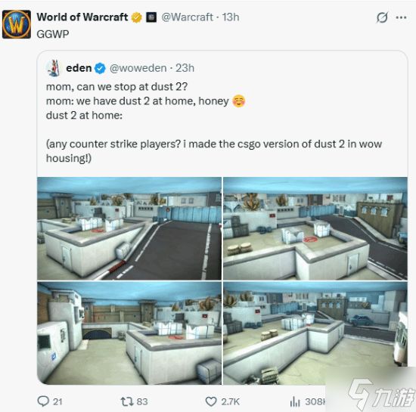
Task: Click the World of Warcraft profile avatar
Action: coord(17,24)
